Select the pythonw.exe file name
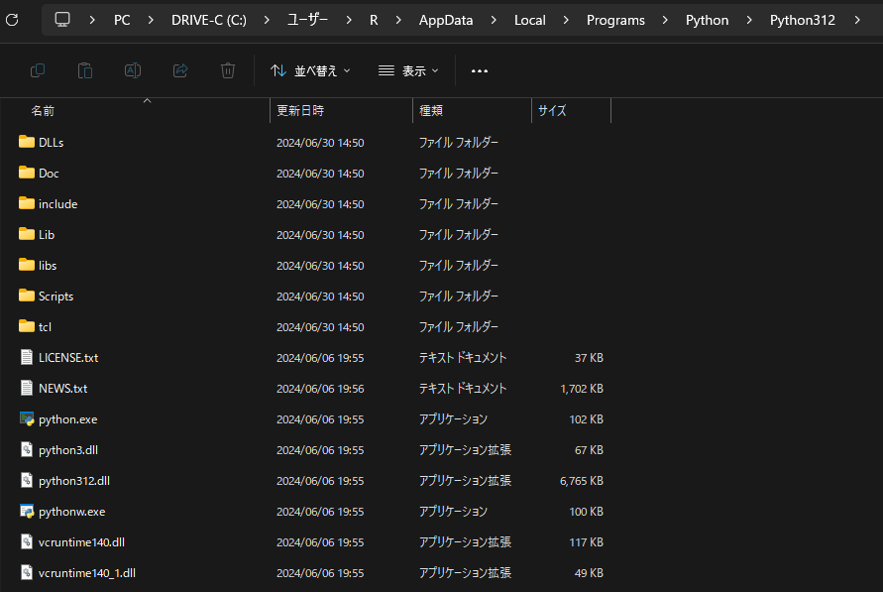 (72, 512)
